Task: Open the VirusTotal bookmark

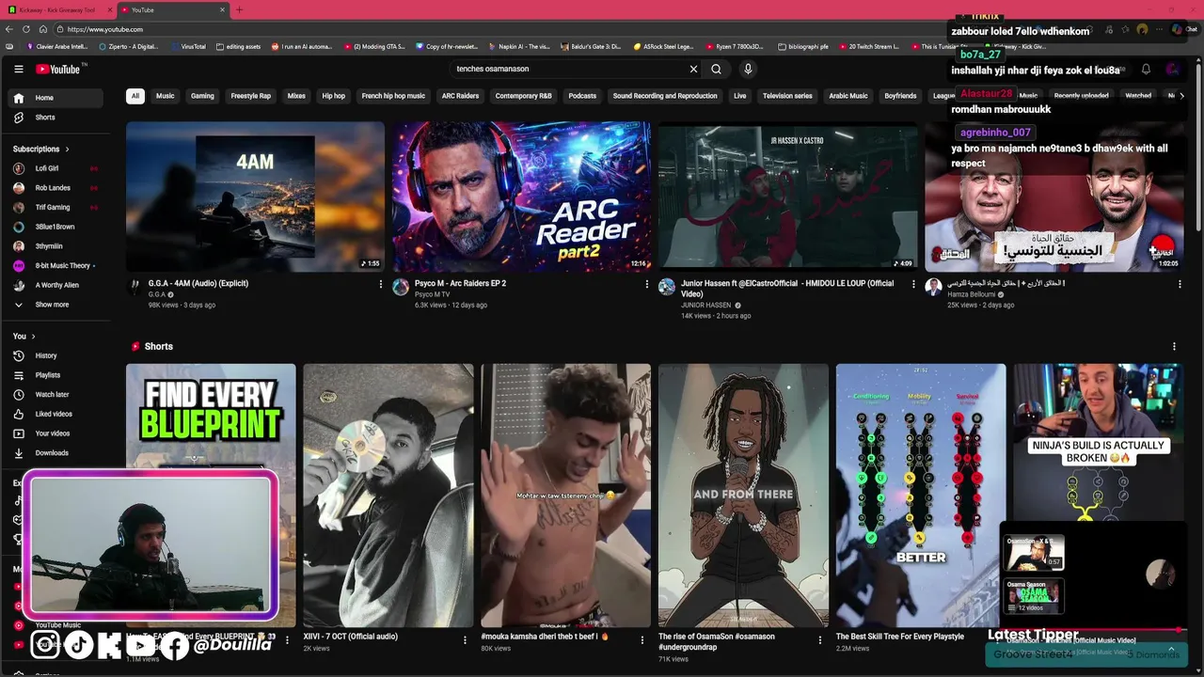Action: [188, 46]
